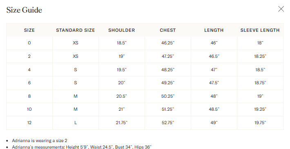Click the SLEEVE LENGTH column header

point(260,30)
